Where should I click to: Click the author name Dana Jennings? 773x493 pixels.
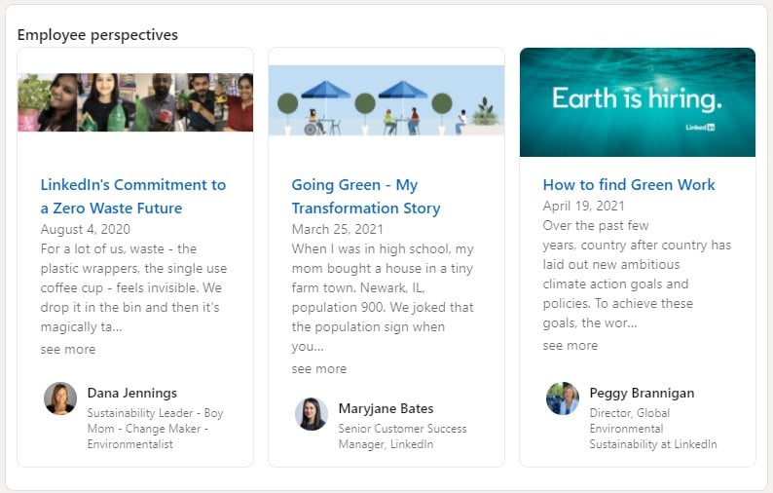coord(132,393)
